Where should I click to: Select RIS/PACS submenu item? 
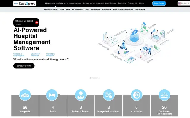[96, 9]
